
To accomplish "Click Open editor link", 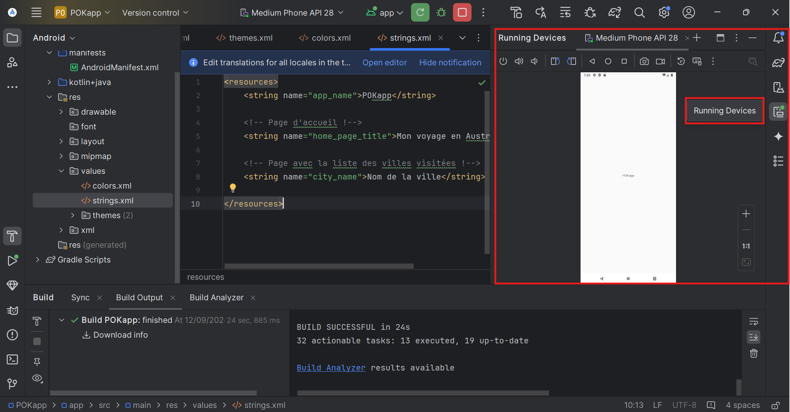I will coord(384,62).
